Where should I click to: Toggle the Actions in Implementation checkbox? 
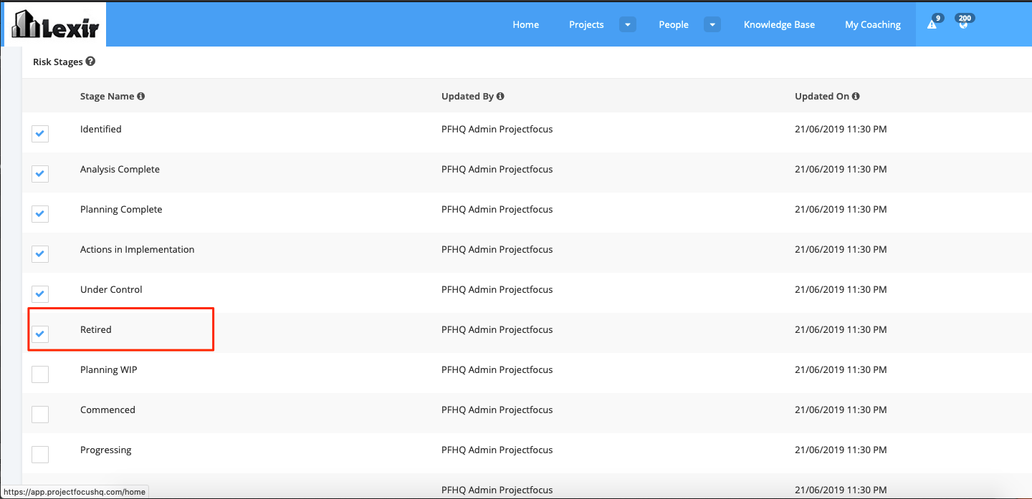pos(40,253)
